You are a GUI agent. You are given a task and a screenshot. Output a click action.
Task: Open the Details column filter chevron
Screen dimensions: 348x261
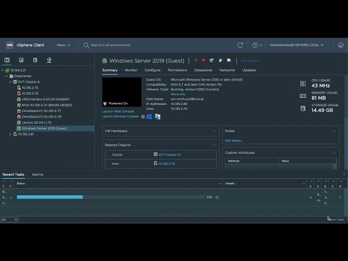tap(304, 184)
